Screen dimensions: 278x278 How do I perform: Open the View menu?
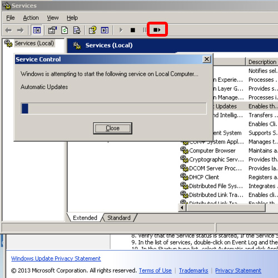tap(53, 18)
